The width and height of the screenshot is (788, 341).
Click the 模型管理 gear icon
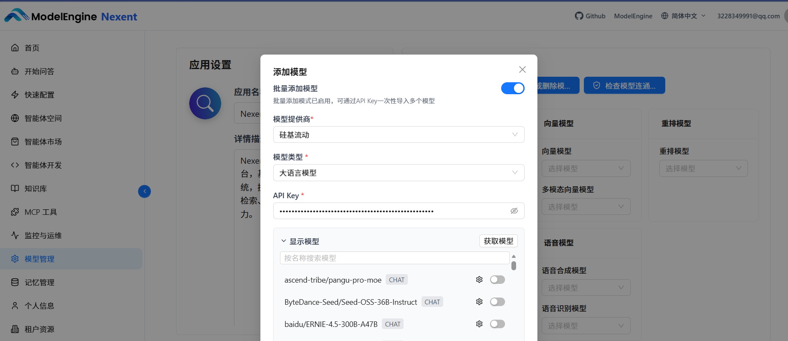15,259
